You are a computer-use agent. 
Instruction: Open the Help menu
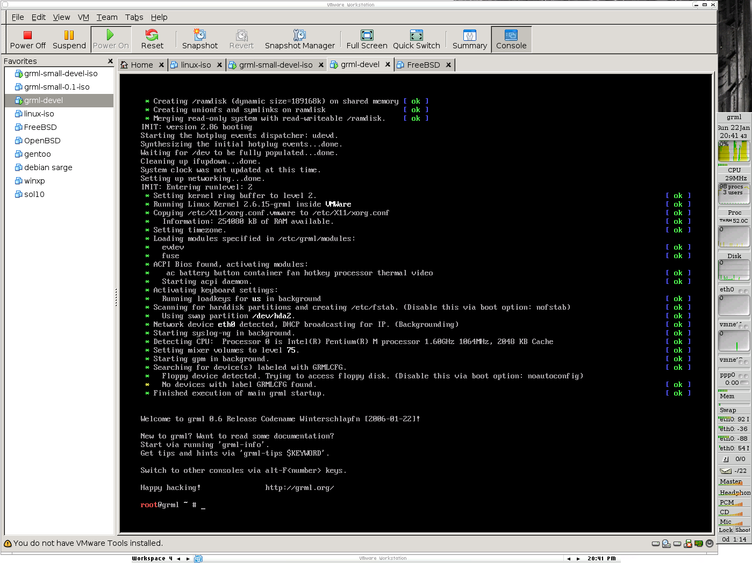click(159, 17)
